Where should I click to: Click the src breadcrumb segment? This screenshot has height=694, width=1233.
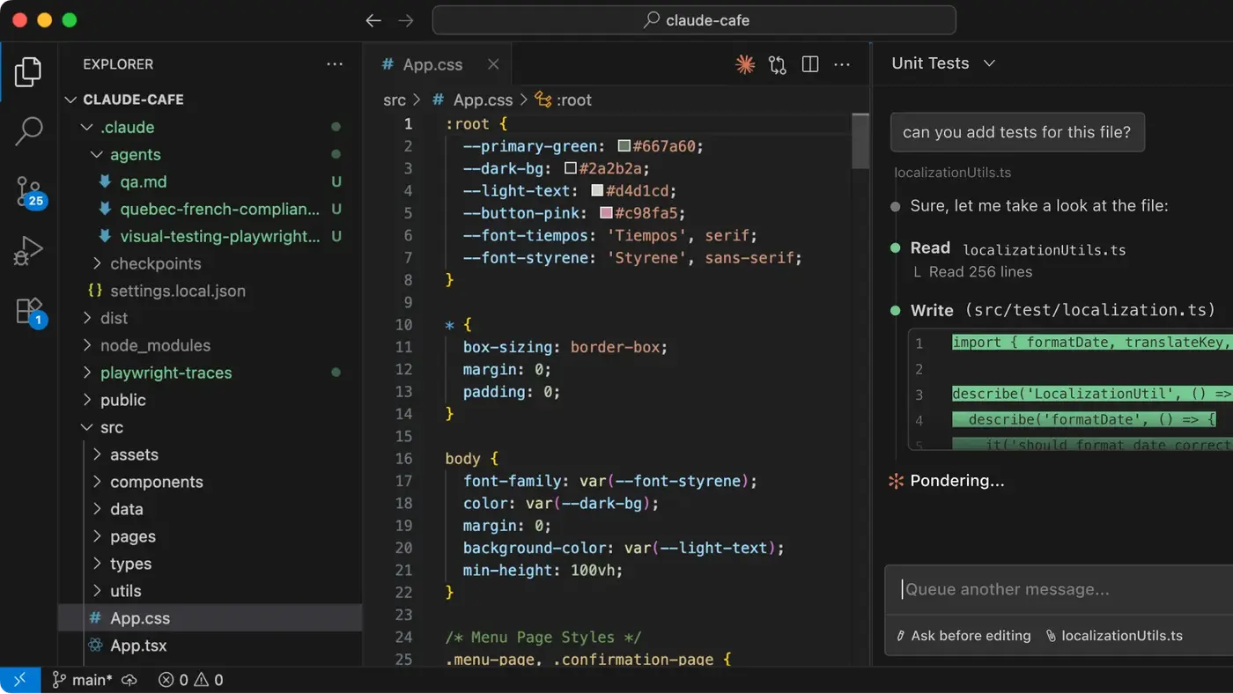(395, 100)
